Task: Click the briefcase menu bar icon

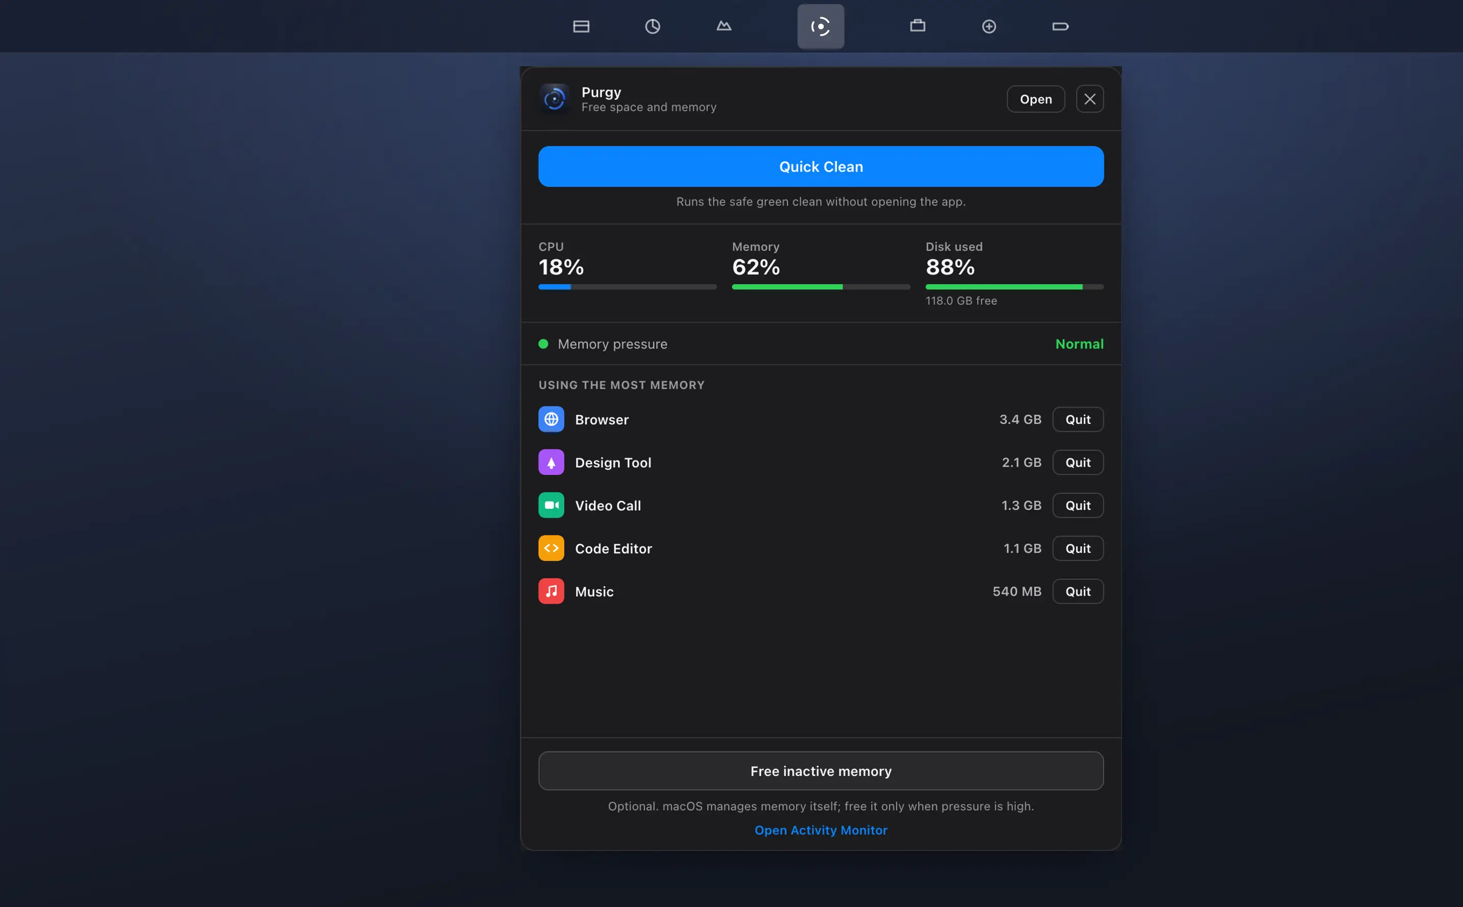Action: [918, 26]
